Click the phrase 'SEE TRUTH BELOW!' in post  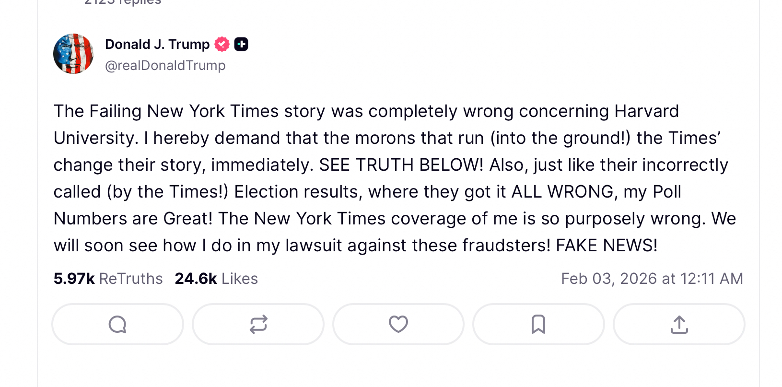tap(401, 165)
